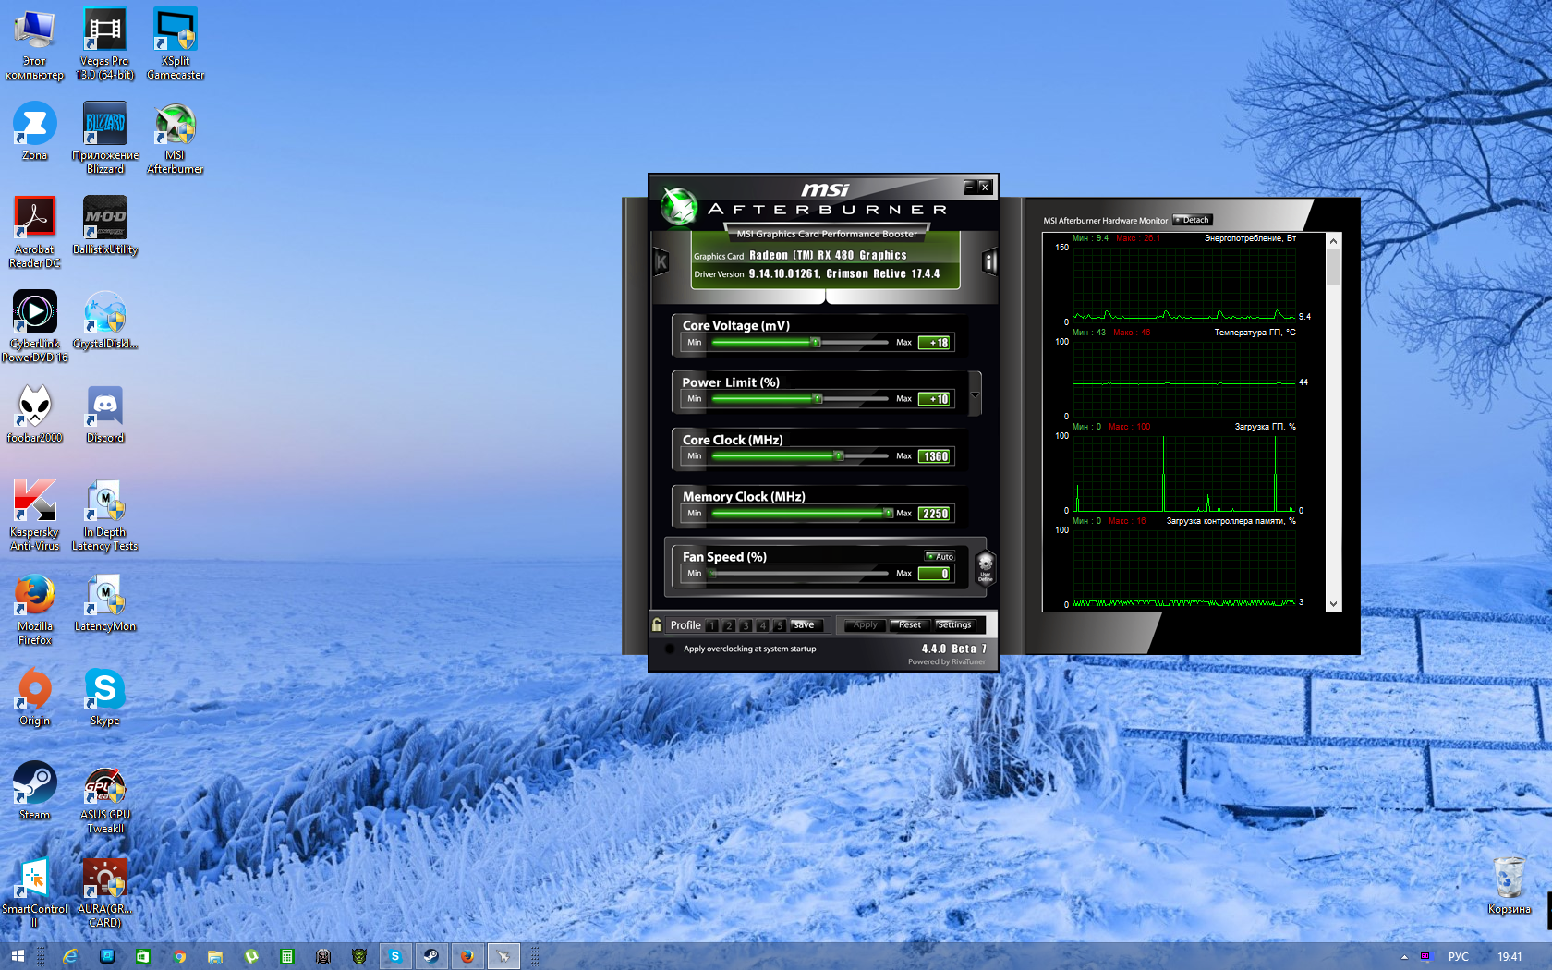Select the foobar2000 desktop icon
The height and width of the screenshot is (970, 1552).
pos(35,414)
